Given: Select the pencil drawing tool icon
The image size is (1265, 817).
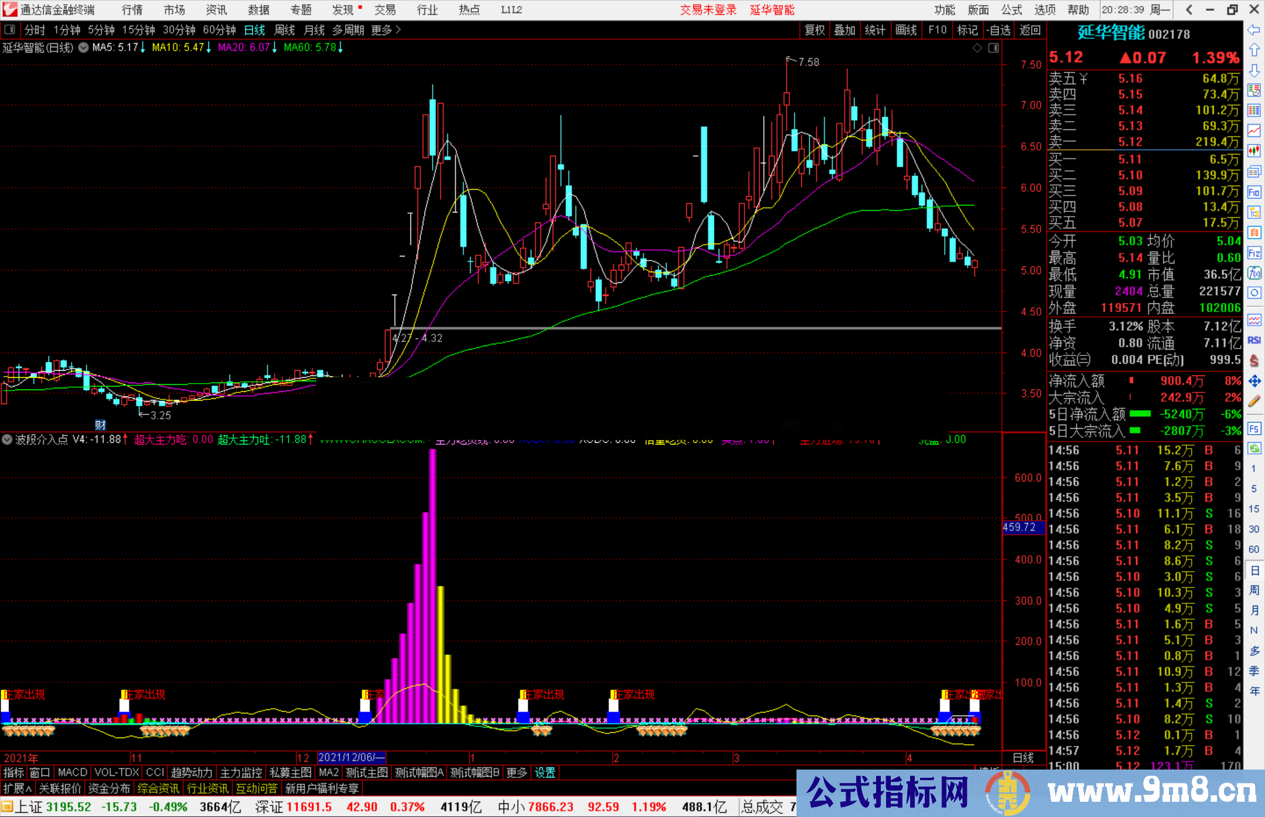Looking at the screenshot, I should coord(1254,402).
